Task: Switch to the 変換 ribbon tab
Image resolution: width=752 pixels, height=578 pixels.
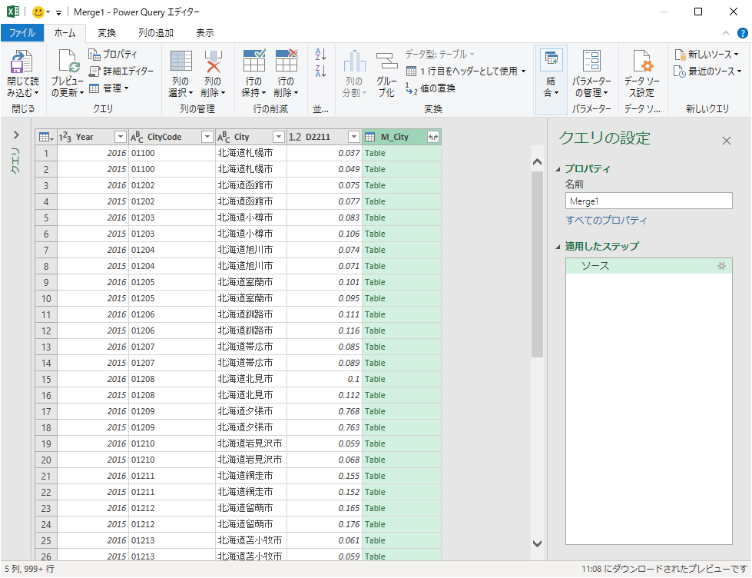Action: (x=107, y=33)
